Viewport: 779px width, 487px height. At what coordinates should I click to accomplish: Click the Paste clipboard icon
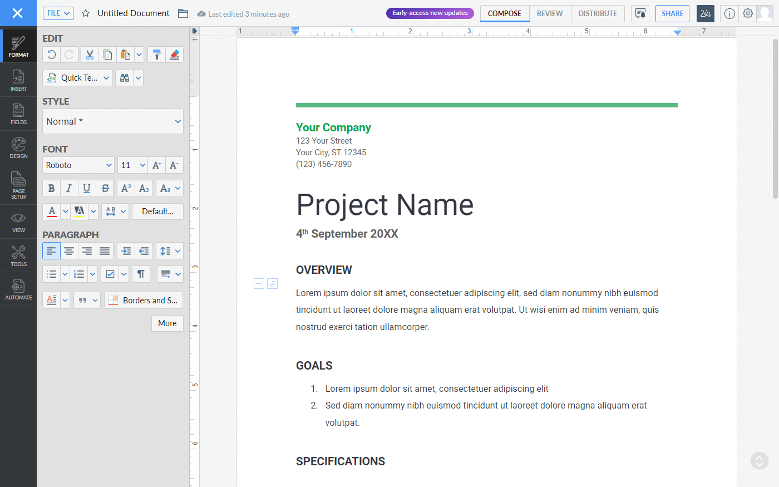pyautogui.click(x=125, y=55)
